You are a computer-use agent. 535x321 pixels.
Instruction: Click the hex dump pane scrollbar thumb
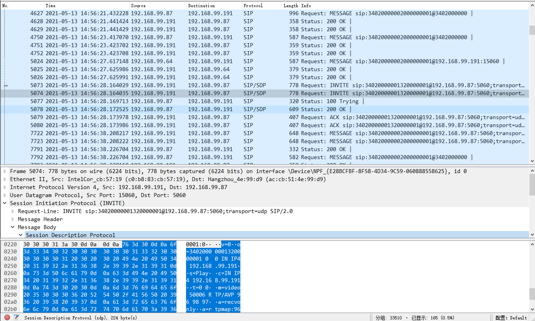pos(532,294)
